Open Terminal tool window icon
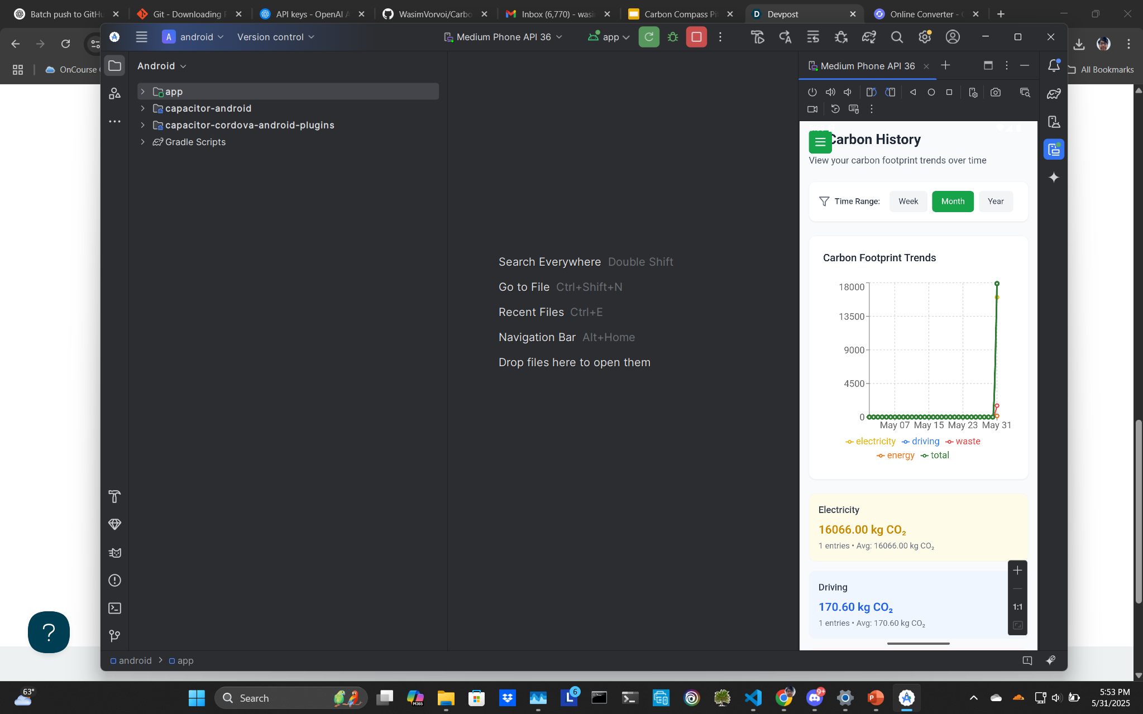 pyautogui.click(x=114, y=608)
